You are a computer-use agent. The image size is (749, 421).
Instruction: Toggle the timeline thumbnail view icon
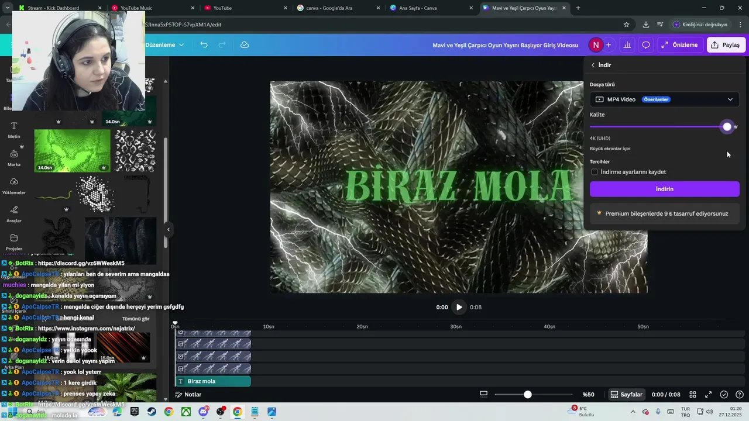coord(483,395)
